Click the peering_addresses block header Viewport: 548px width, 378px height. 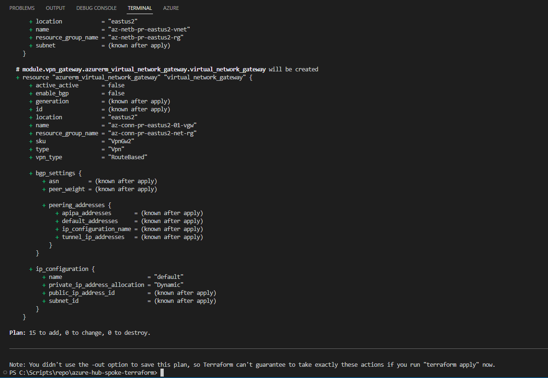pos(76,205)
